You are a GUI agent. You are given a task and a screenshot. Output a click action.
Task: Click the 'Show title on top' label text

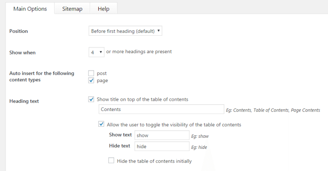tap(143, 100)
